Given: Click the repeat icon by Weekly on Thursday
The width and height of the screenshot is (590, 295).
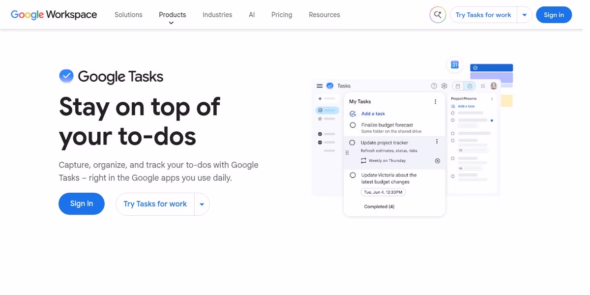Looking at the screenshot, I should click(364, 161).
